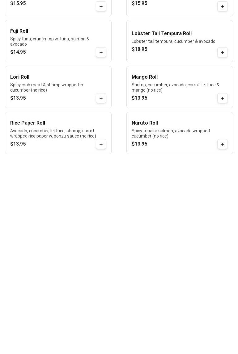
Task: Click Mango Roll $13.95 price
Action: [x=139, y=98]
